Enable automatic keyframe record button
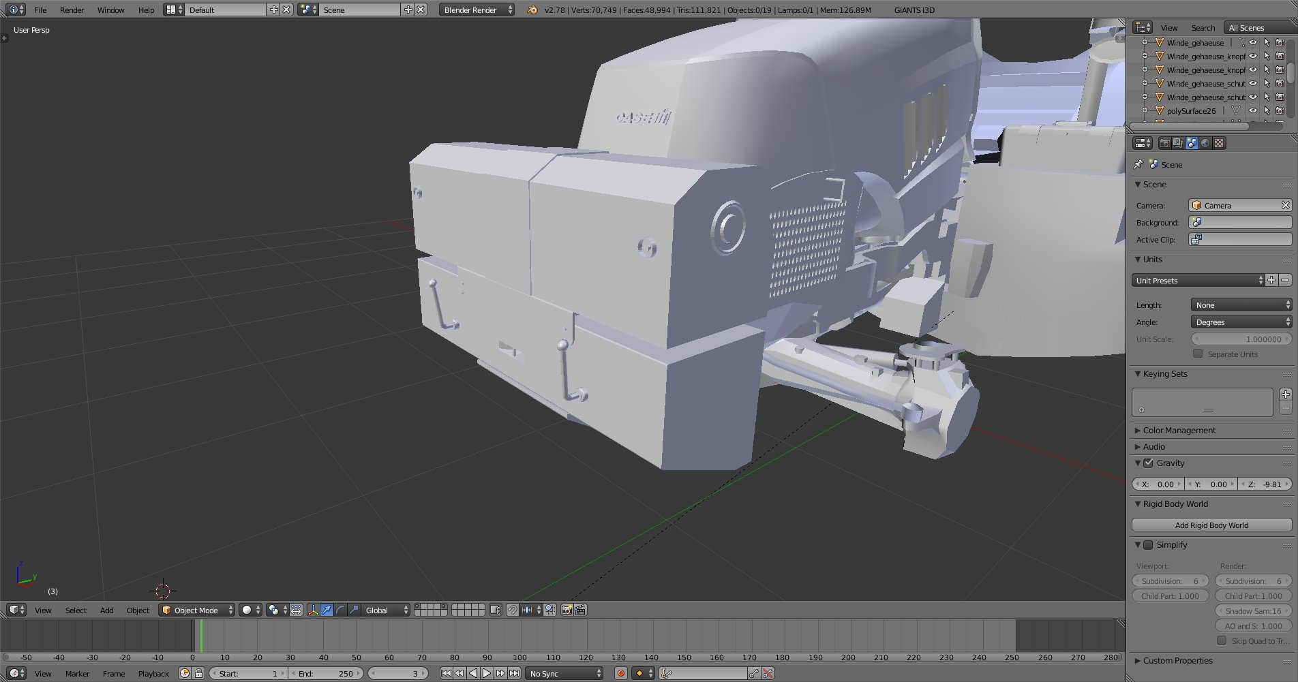This screenshot has width=1298, height=682. 620,673
